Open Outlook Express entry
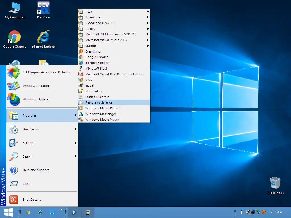Screen dimensions: 291x218 pyautogui.click(x=114, y=97)
